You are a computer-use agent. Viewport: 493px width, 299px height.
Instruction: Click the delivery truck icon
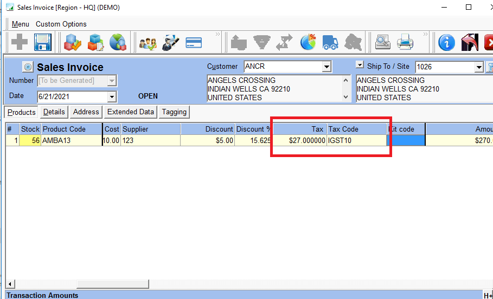[x=330, y=42]
